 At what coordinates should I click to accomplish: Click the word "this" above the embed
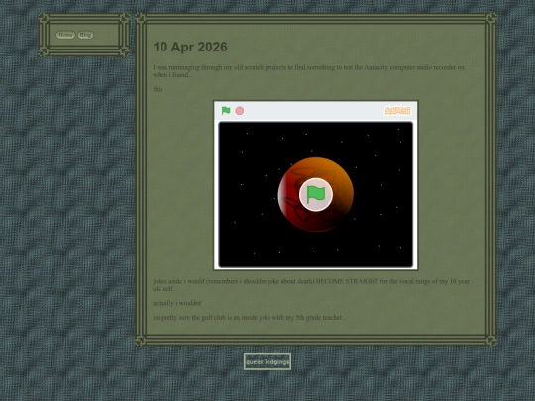pyautogui.click(x=158, y=89)
